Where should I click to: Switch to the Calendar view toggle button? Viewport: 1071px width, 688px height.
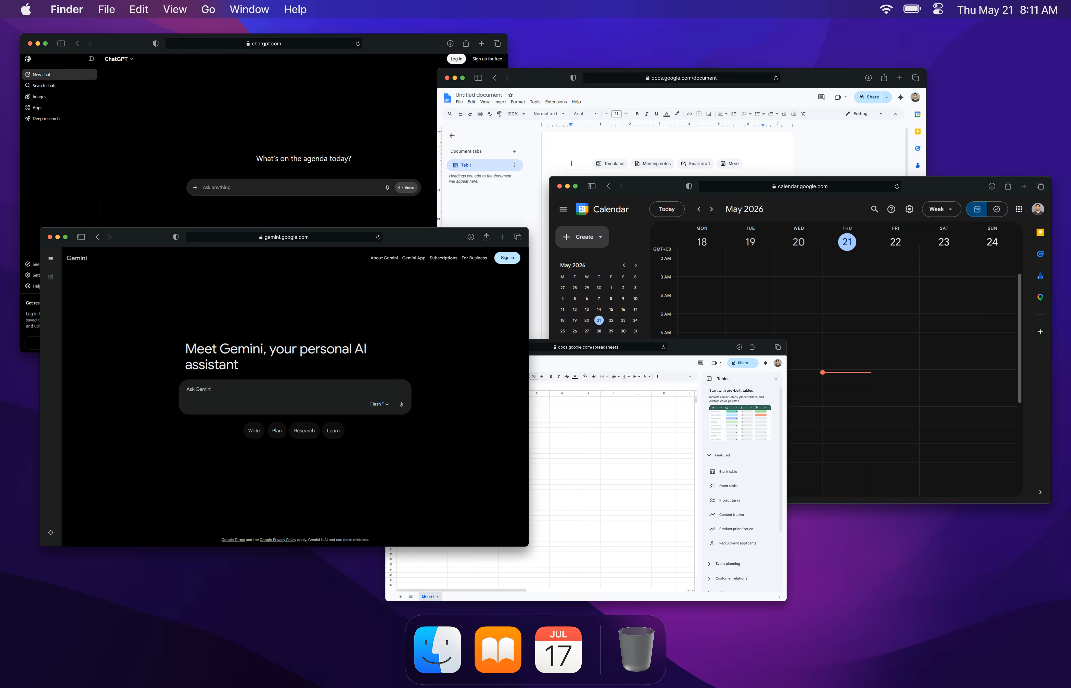(x=977, y=209)
